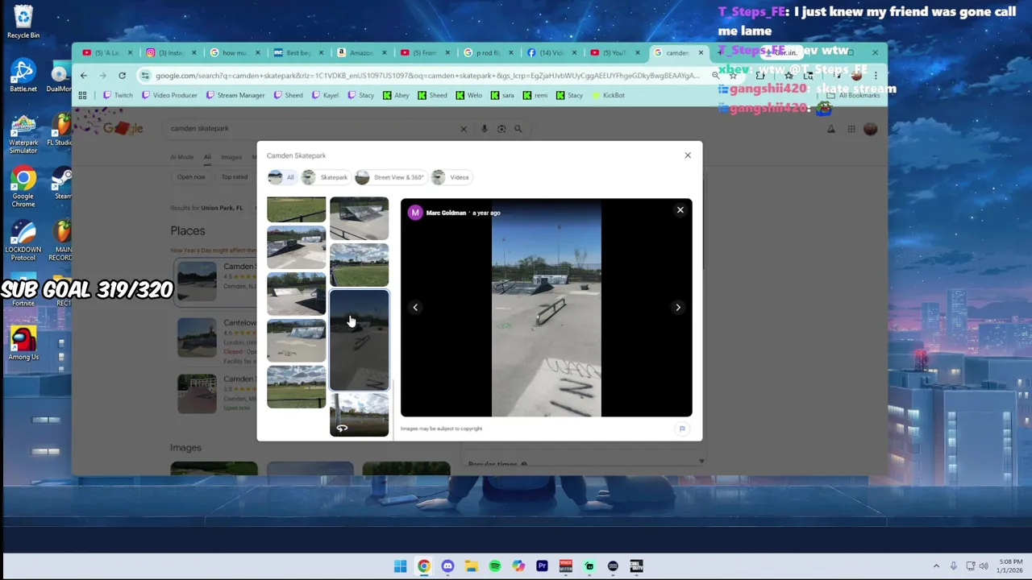Open Chrome apps grid in bookmarks bar

click(x=82, y=95)
